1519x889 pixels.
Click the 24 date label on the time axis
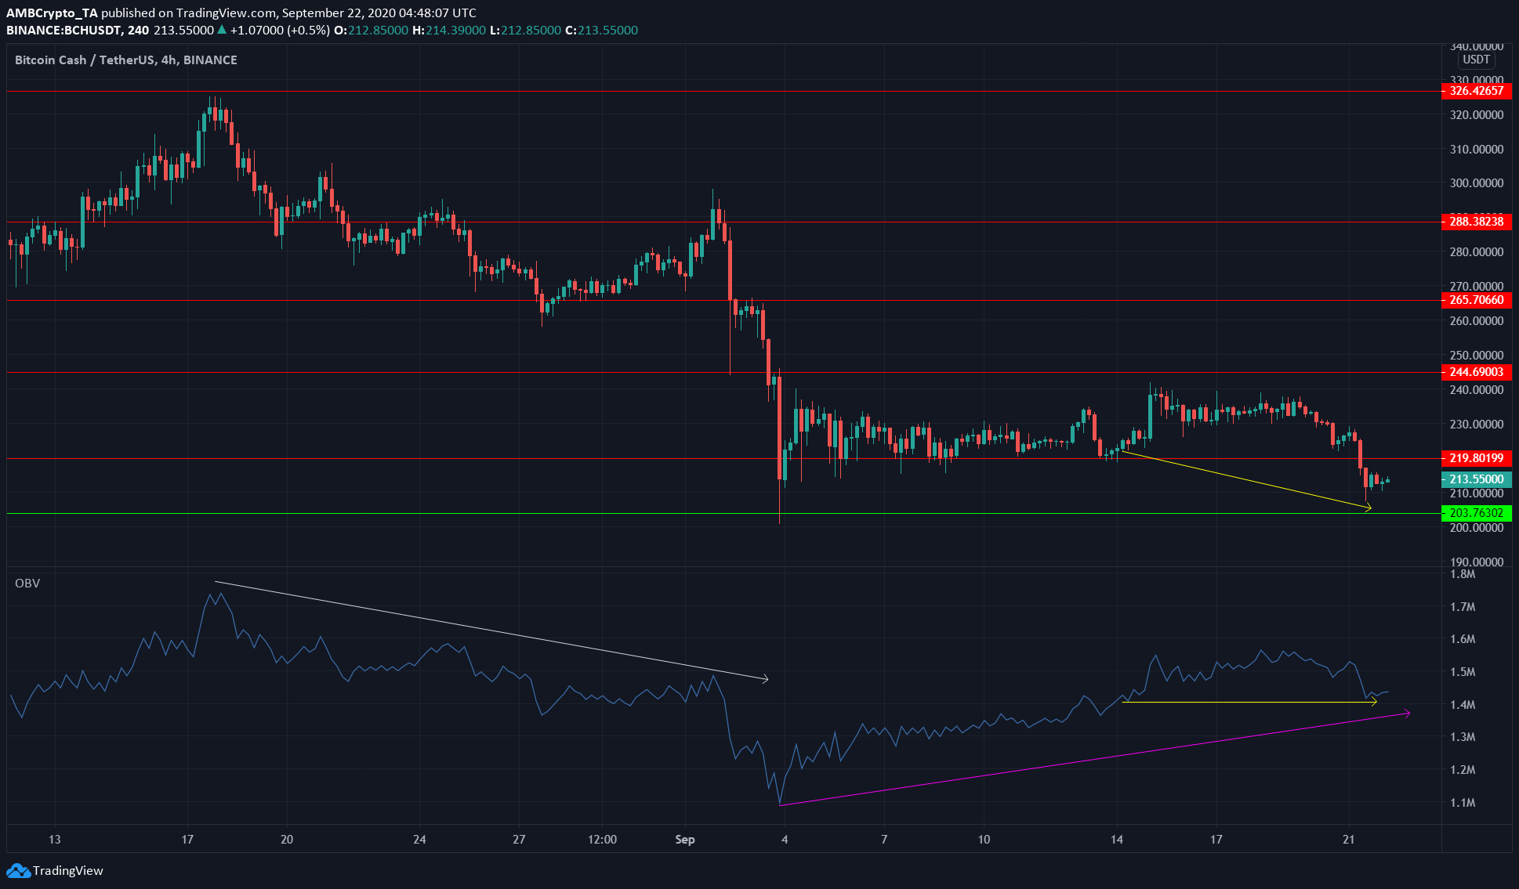pyautogui.click(x=419, y=840)
